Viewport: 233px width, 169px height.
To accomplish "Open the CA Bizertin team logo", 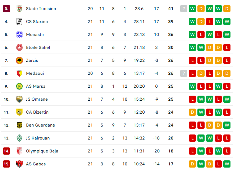I will pyautogui.click(x=19, y=112).
